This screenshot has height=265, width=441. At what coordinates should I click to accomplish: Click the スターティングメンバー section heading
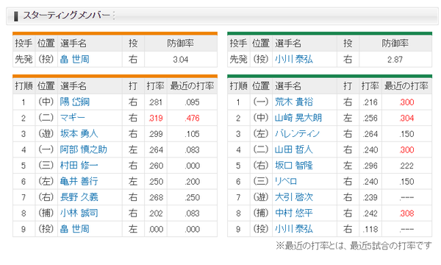pyautogui.click(x=66, y=15)
